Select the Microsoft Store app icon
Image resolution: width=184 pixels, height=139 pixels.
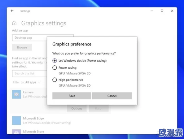pos(16,132)
